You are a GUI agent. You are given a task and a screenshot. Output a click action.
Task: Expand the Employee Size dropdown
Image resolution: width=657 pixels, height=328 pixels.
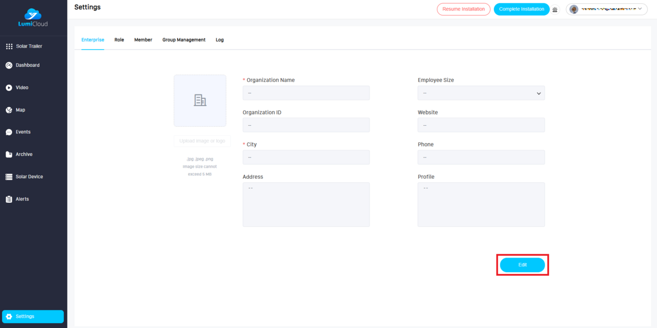pos(481,93)
